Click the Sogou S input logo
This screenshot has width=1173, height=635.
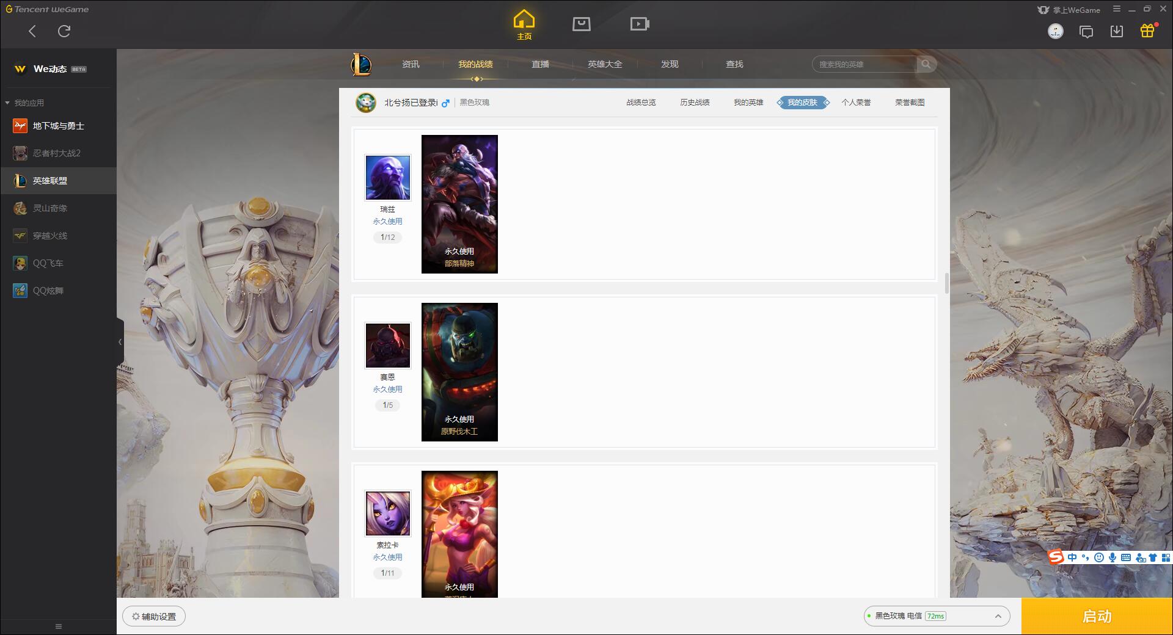[1056, 557]
